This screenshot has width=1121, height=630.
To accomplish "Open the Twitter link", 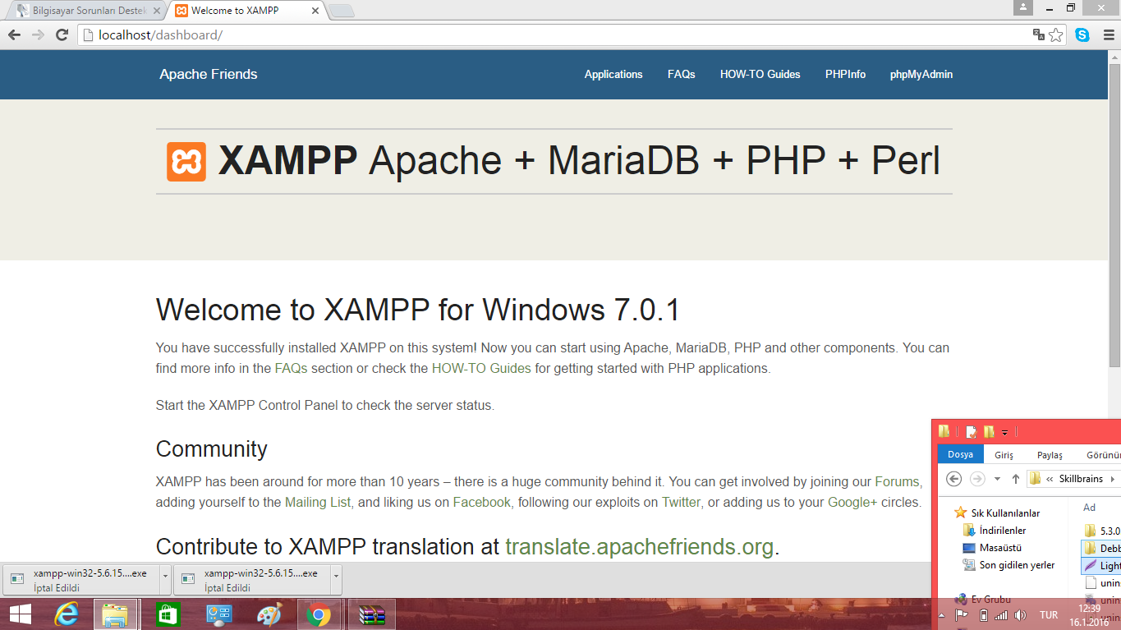I will [681, 502].
